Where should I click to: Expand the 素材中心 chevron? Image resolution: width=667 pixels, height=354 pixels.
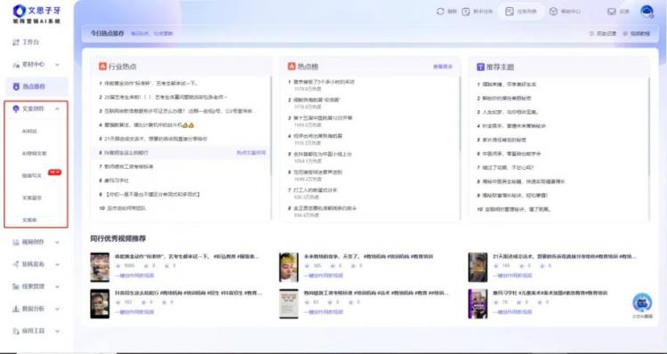click(x=57, y=65)
